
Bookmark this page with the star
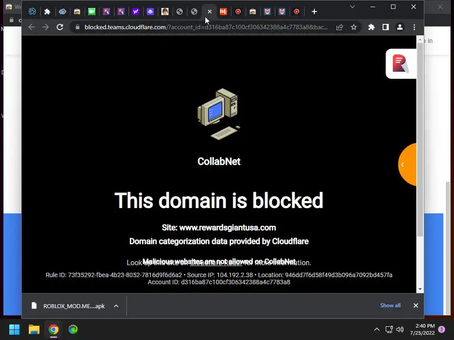pos(353,27)
